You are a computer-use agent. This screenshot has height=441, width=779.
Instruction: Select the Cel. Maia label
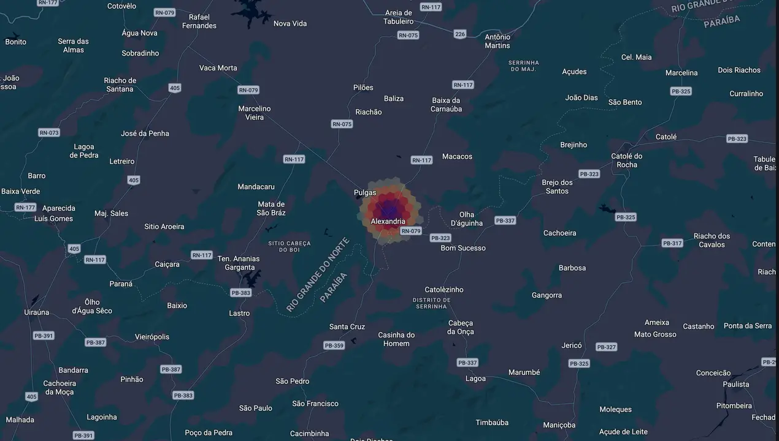click(x=637, y=58)
